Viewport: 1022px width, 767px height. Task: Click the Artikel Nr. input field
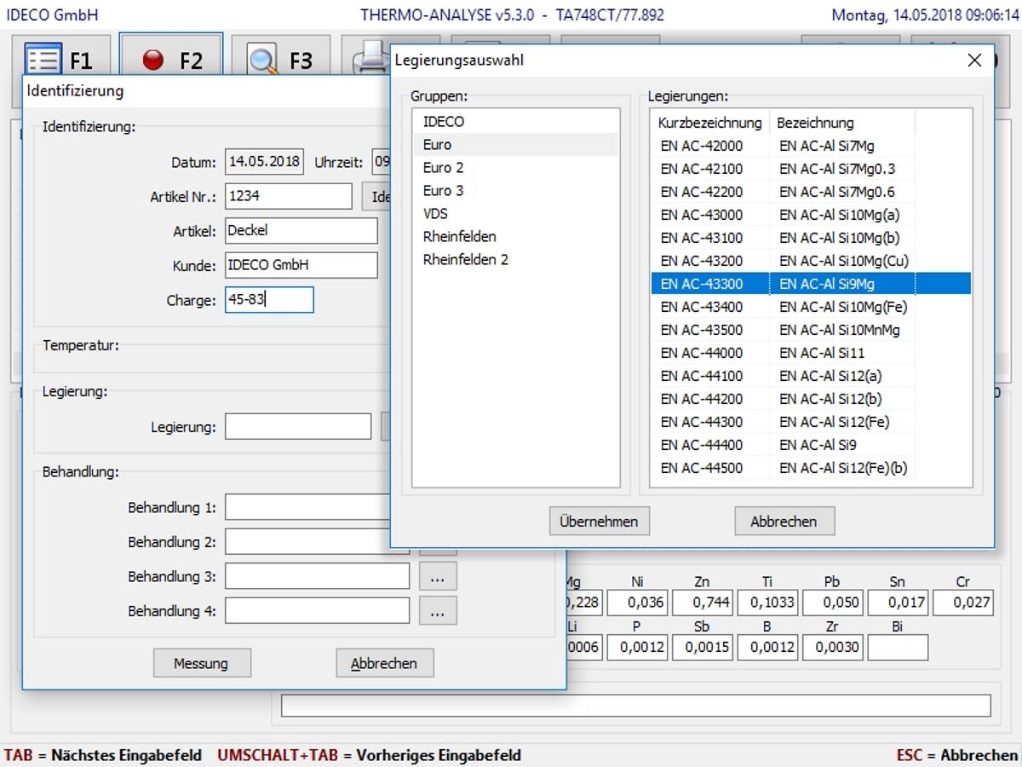(288, 196)
